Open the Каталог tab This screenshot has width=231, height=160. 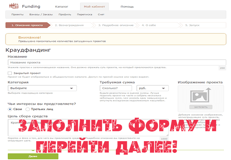point(61,7)
